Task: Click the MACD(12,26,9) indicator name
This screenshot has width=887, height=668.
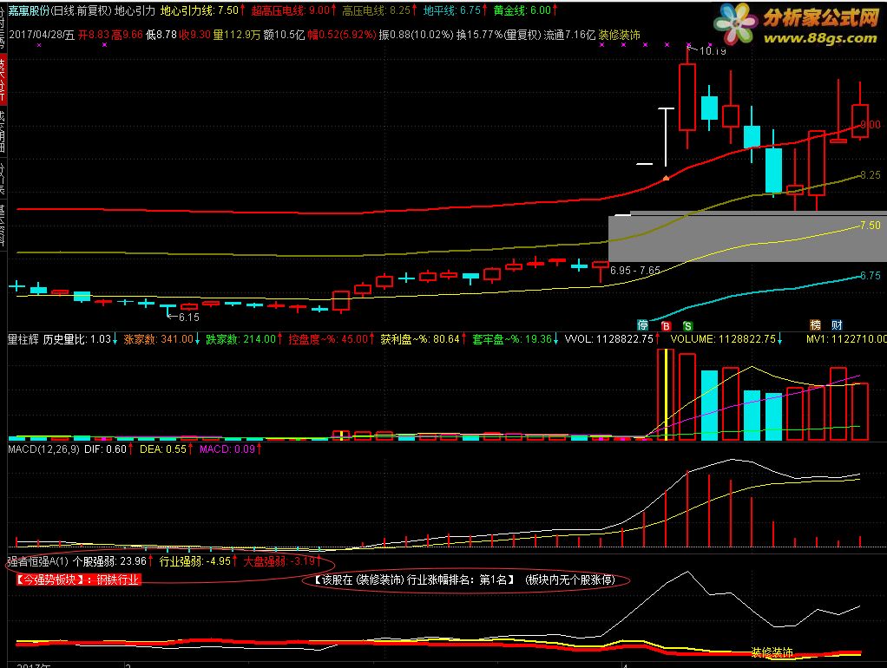Action: pyautogui.click(x=43, y=449)
